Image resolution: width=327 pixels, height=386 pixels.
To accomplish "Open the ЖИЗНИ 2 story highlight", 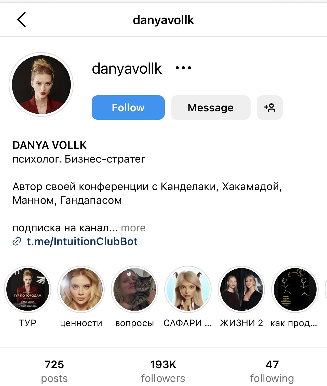I will click(242, 289).
